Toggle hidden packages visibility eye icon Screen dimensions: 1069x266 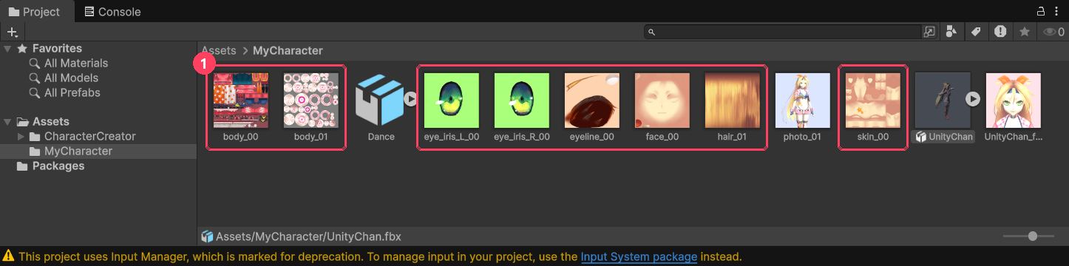tap(1053, 32)
